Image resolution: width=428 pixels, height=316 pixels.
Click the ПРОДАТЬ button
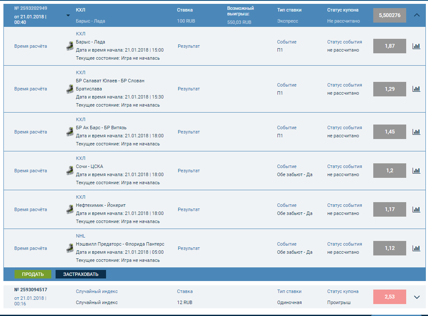pyautogui.click(x=33, y=274)
